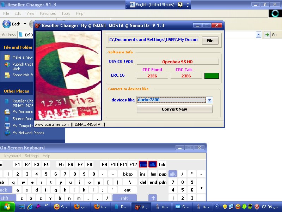Screen dimensions: 282x212
Task: Click the language bar Help question icon
Action: coord(180,5)
